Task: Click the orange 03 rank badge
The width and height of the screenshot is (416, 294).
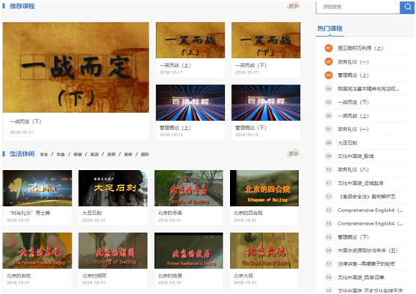Action: pyautogui.click(x=329, y=75)
